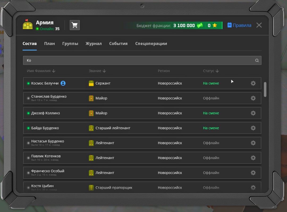
Task: Click the member list vertical scrollbar
Action: [265, 90]
